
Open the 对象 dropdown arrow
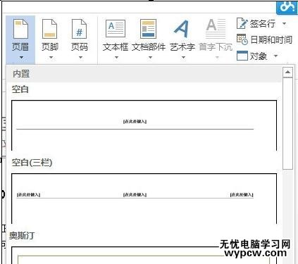[276, 56]
